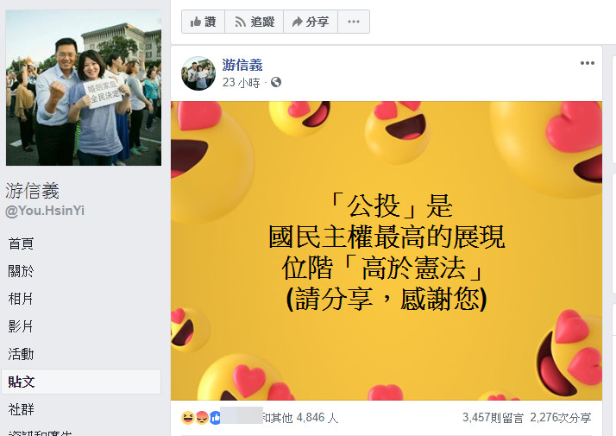This screenshot has height=436, width=616.
Task: Open the post options three-dot menu
Action: pyautogui.click(x=588, y=63)
